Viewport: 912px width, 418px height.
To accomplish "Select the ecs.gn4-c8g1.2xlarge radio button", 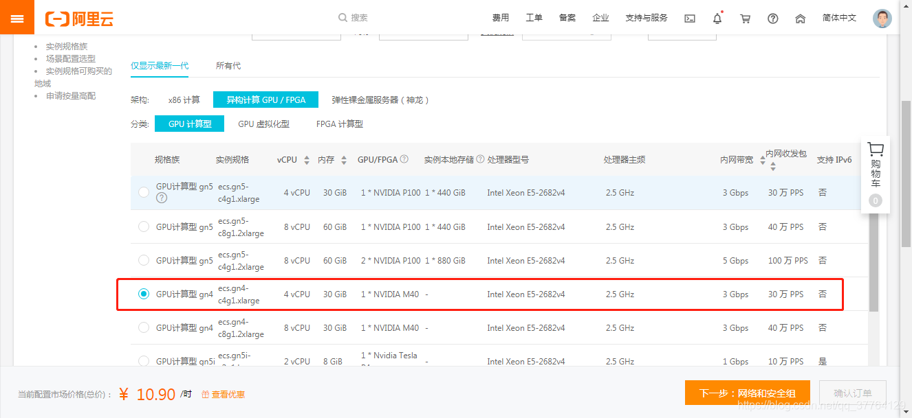I will click(144, 327).
